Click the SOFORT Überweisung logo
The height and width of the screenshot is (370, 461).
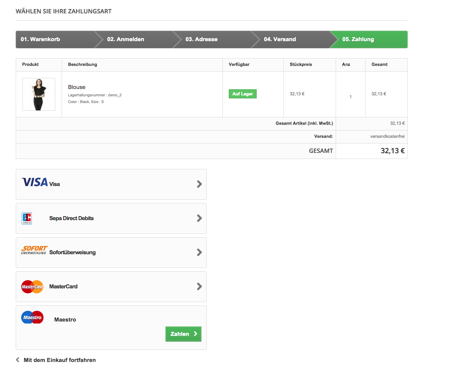pos(34,250)
